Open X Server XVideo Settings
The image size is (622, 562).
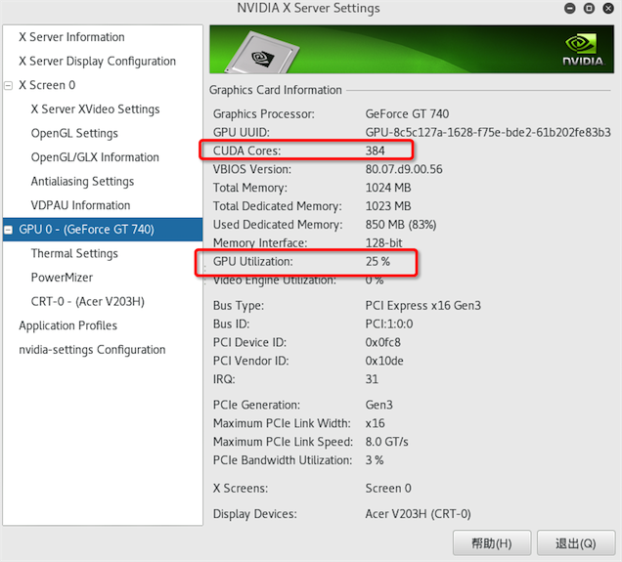pos(95,109)
